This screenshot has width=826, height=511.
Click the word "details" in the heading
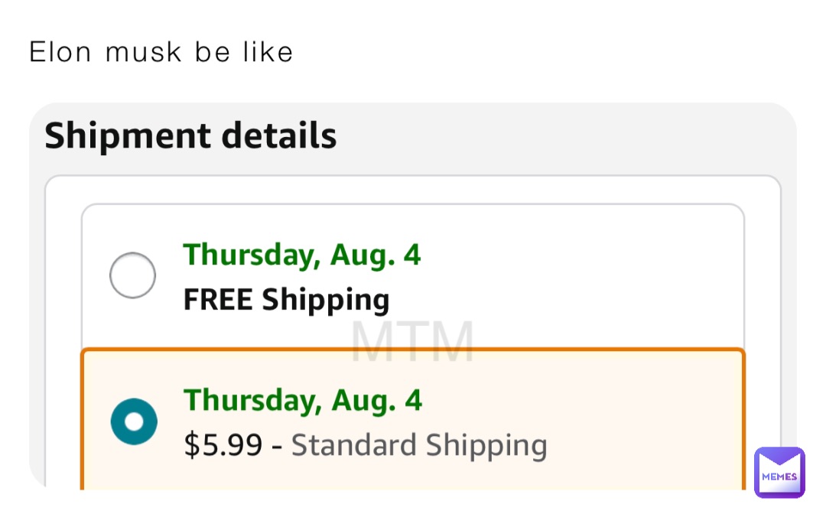279,136
